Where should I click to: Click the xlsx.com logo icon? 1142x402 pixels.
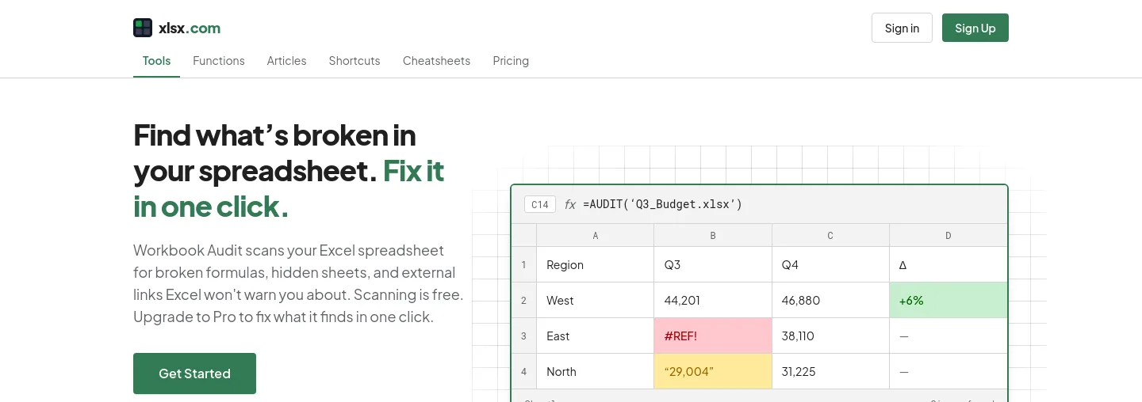[x=143, y=28]
